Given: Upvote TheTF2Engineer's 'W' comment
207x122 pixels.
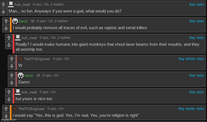Looking at the screenshot, I should click(x=12, y=59).
